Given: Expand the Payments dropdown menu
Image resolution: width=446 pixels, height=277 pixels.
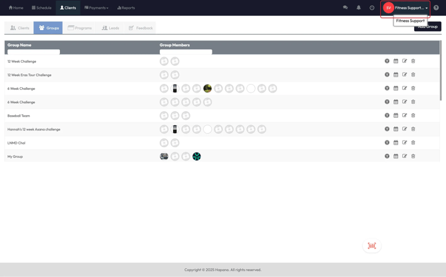Looking at the screenshot, I should pyautogui.click(x=97, y=8).
